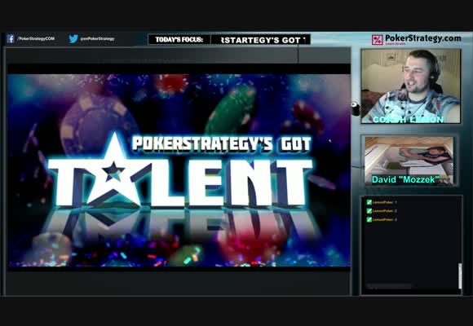Click the second LemonPoker chat message icon
The width and height of the screenshot is (473, 326).
[x=369, y=211]
